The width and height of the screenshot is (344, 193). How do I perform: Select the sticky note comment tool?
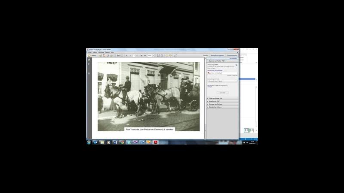[167, 56]
